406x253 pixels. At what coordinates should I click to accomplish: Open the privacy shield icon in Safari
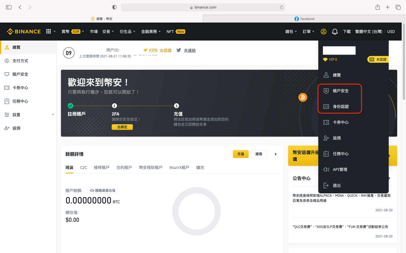coord(114,7)
